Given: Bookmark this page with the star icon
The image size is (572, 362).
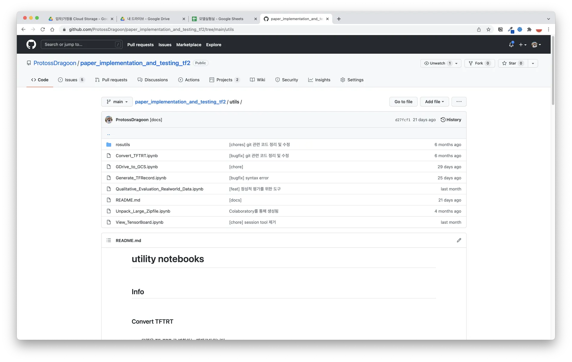Looking at the screenshot, I should click(x=488, y=29).
